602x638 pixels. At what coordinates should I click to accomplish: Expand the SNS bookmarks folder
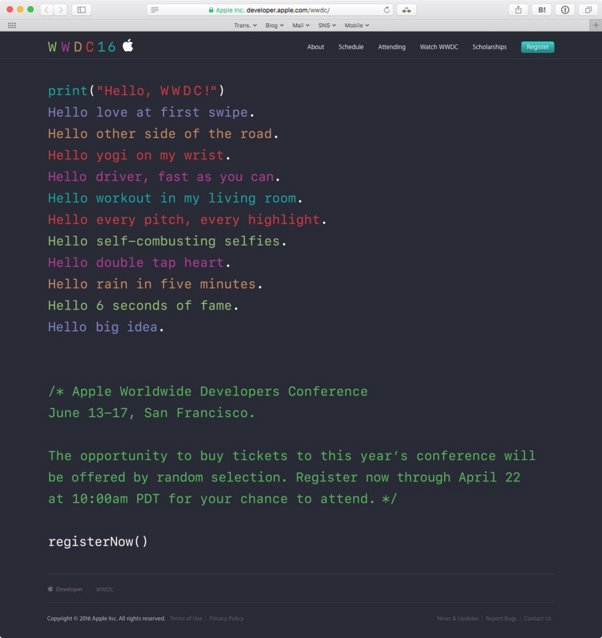pyautogui.click(x=327, y=25)
